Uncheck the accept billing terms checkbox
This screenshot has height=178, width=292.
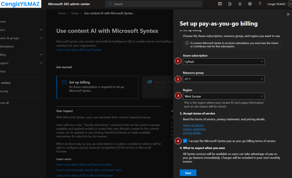[185, 141]
